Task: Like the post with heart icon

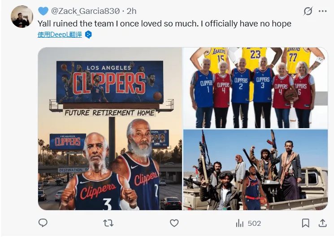Action: click(174, 223)
